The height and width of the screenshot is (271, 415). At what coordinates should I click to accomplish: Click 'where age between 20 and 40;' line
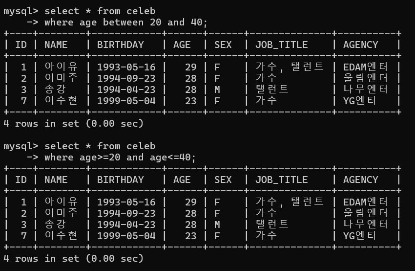(x=125, y=23)
